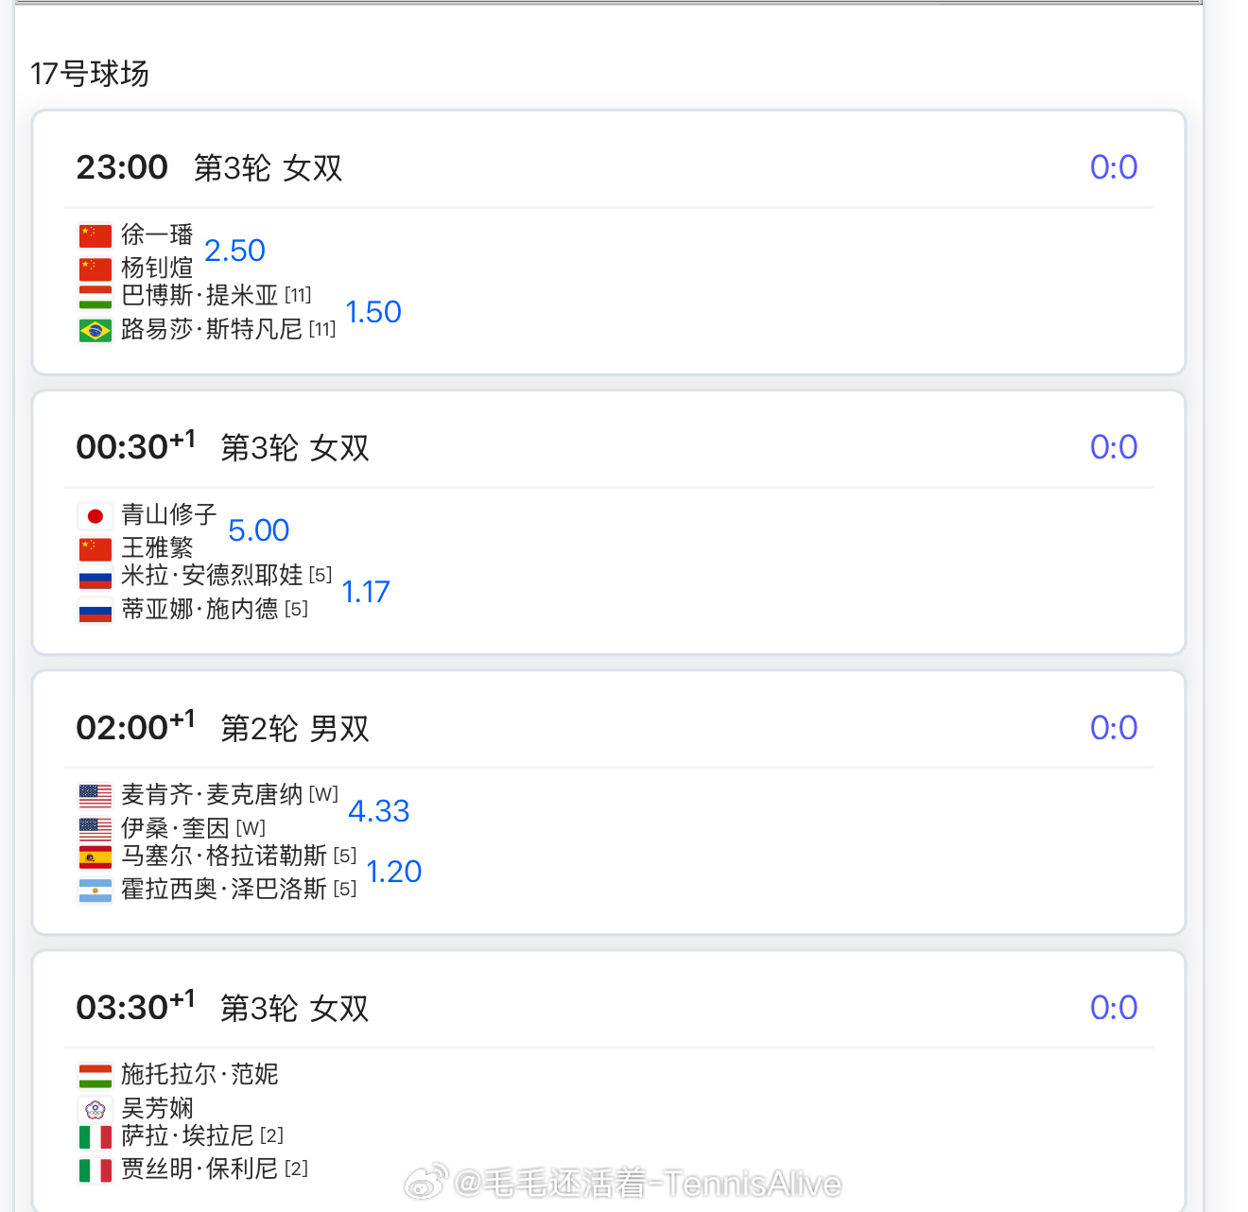This screenshot has width=1248, height=1212.
Task: Click the Brazil flag beside 路易莎·斯特凡尼
Action: click(95, 330)
